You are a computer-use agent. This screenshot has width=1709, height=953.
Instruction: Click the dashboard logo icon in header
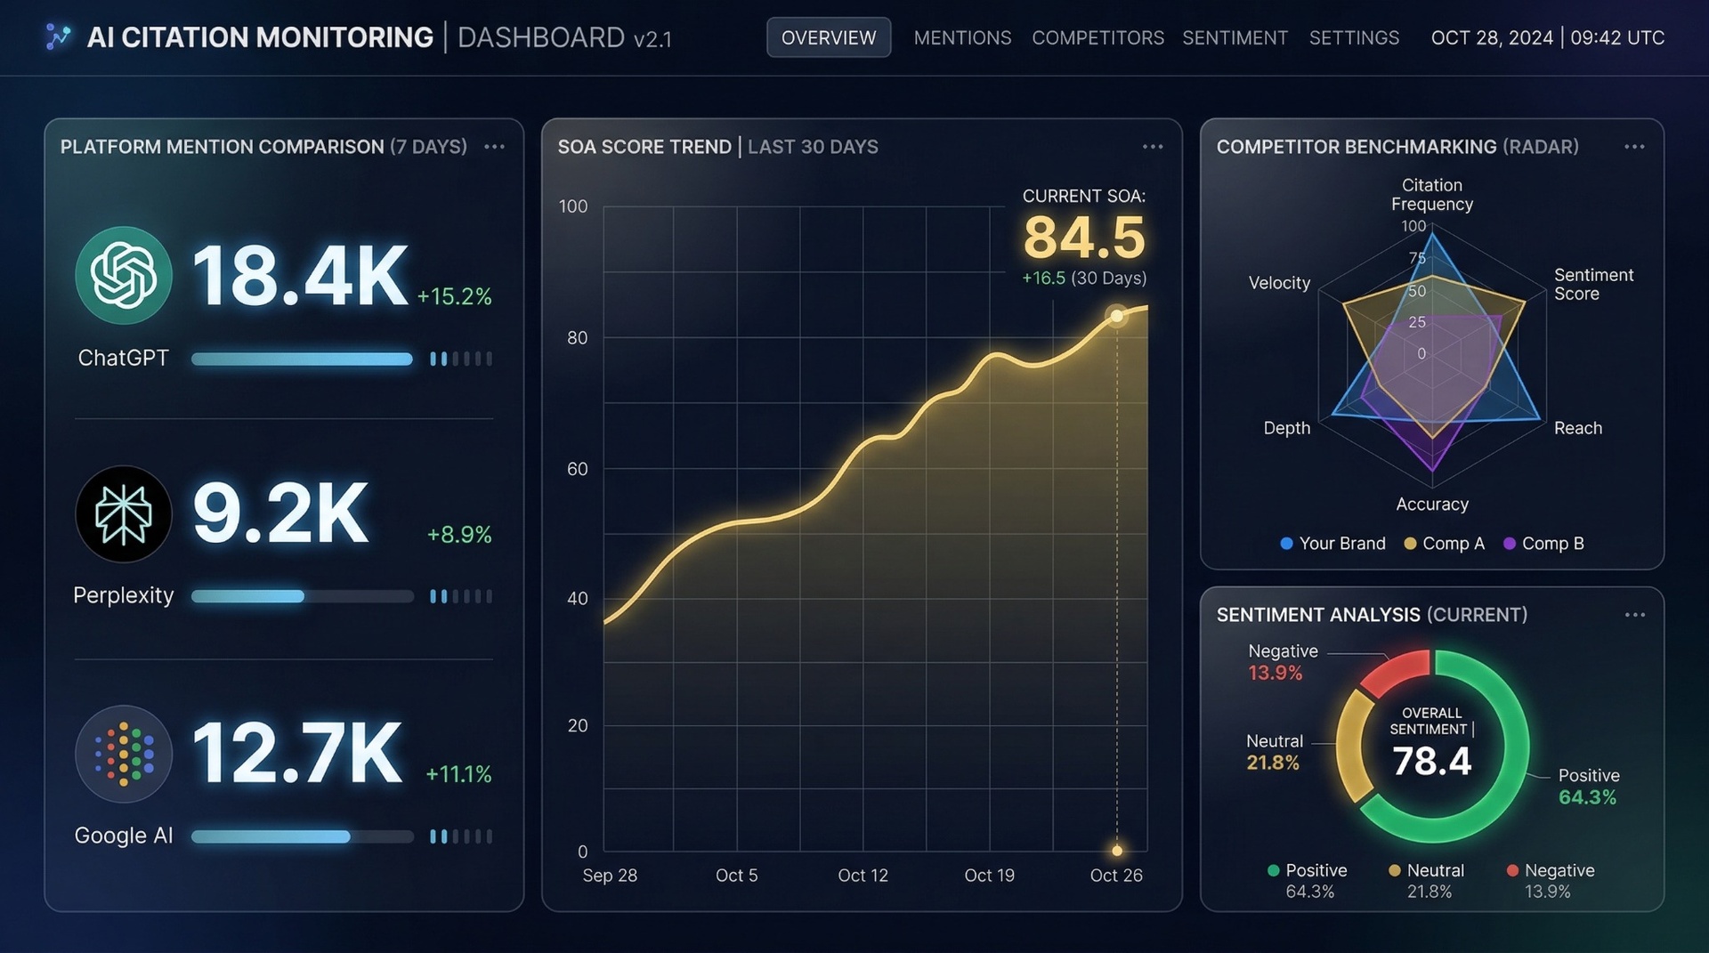coord(58,37)
